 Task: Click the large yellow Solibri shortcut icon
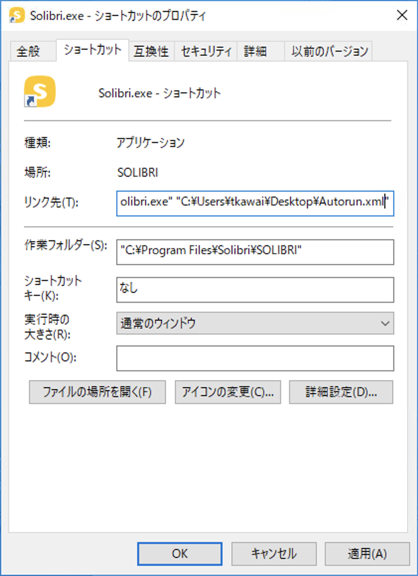[40, 91]
